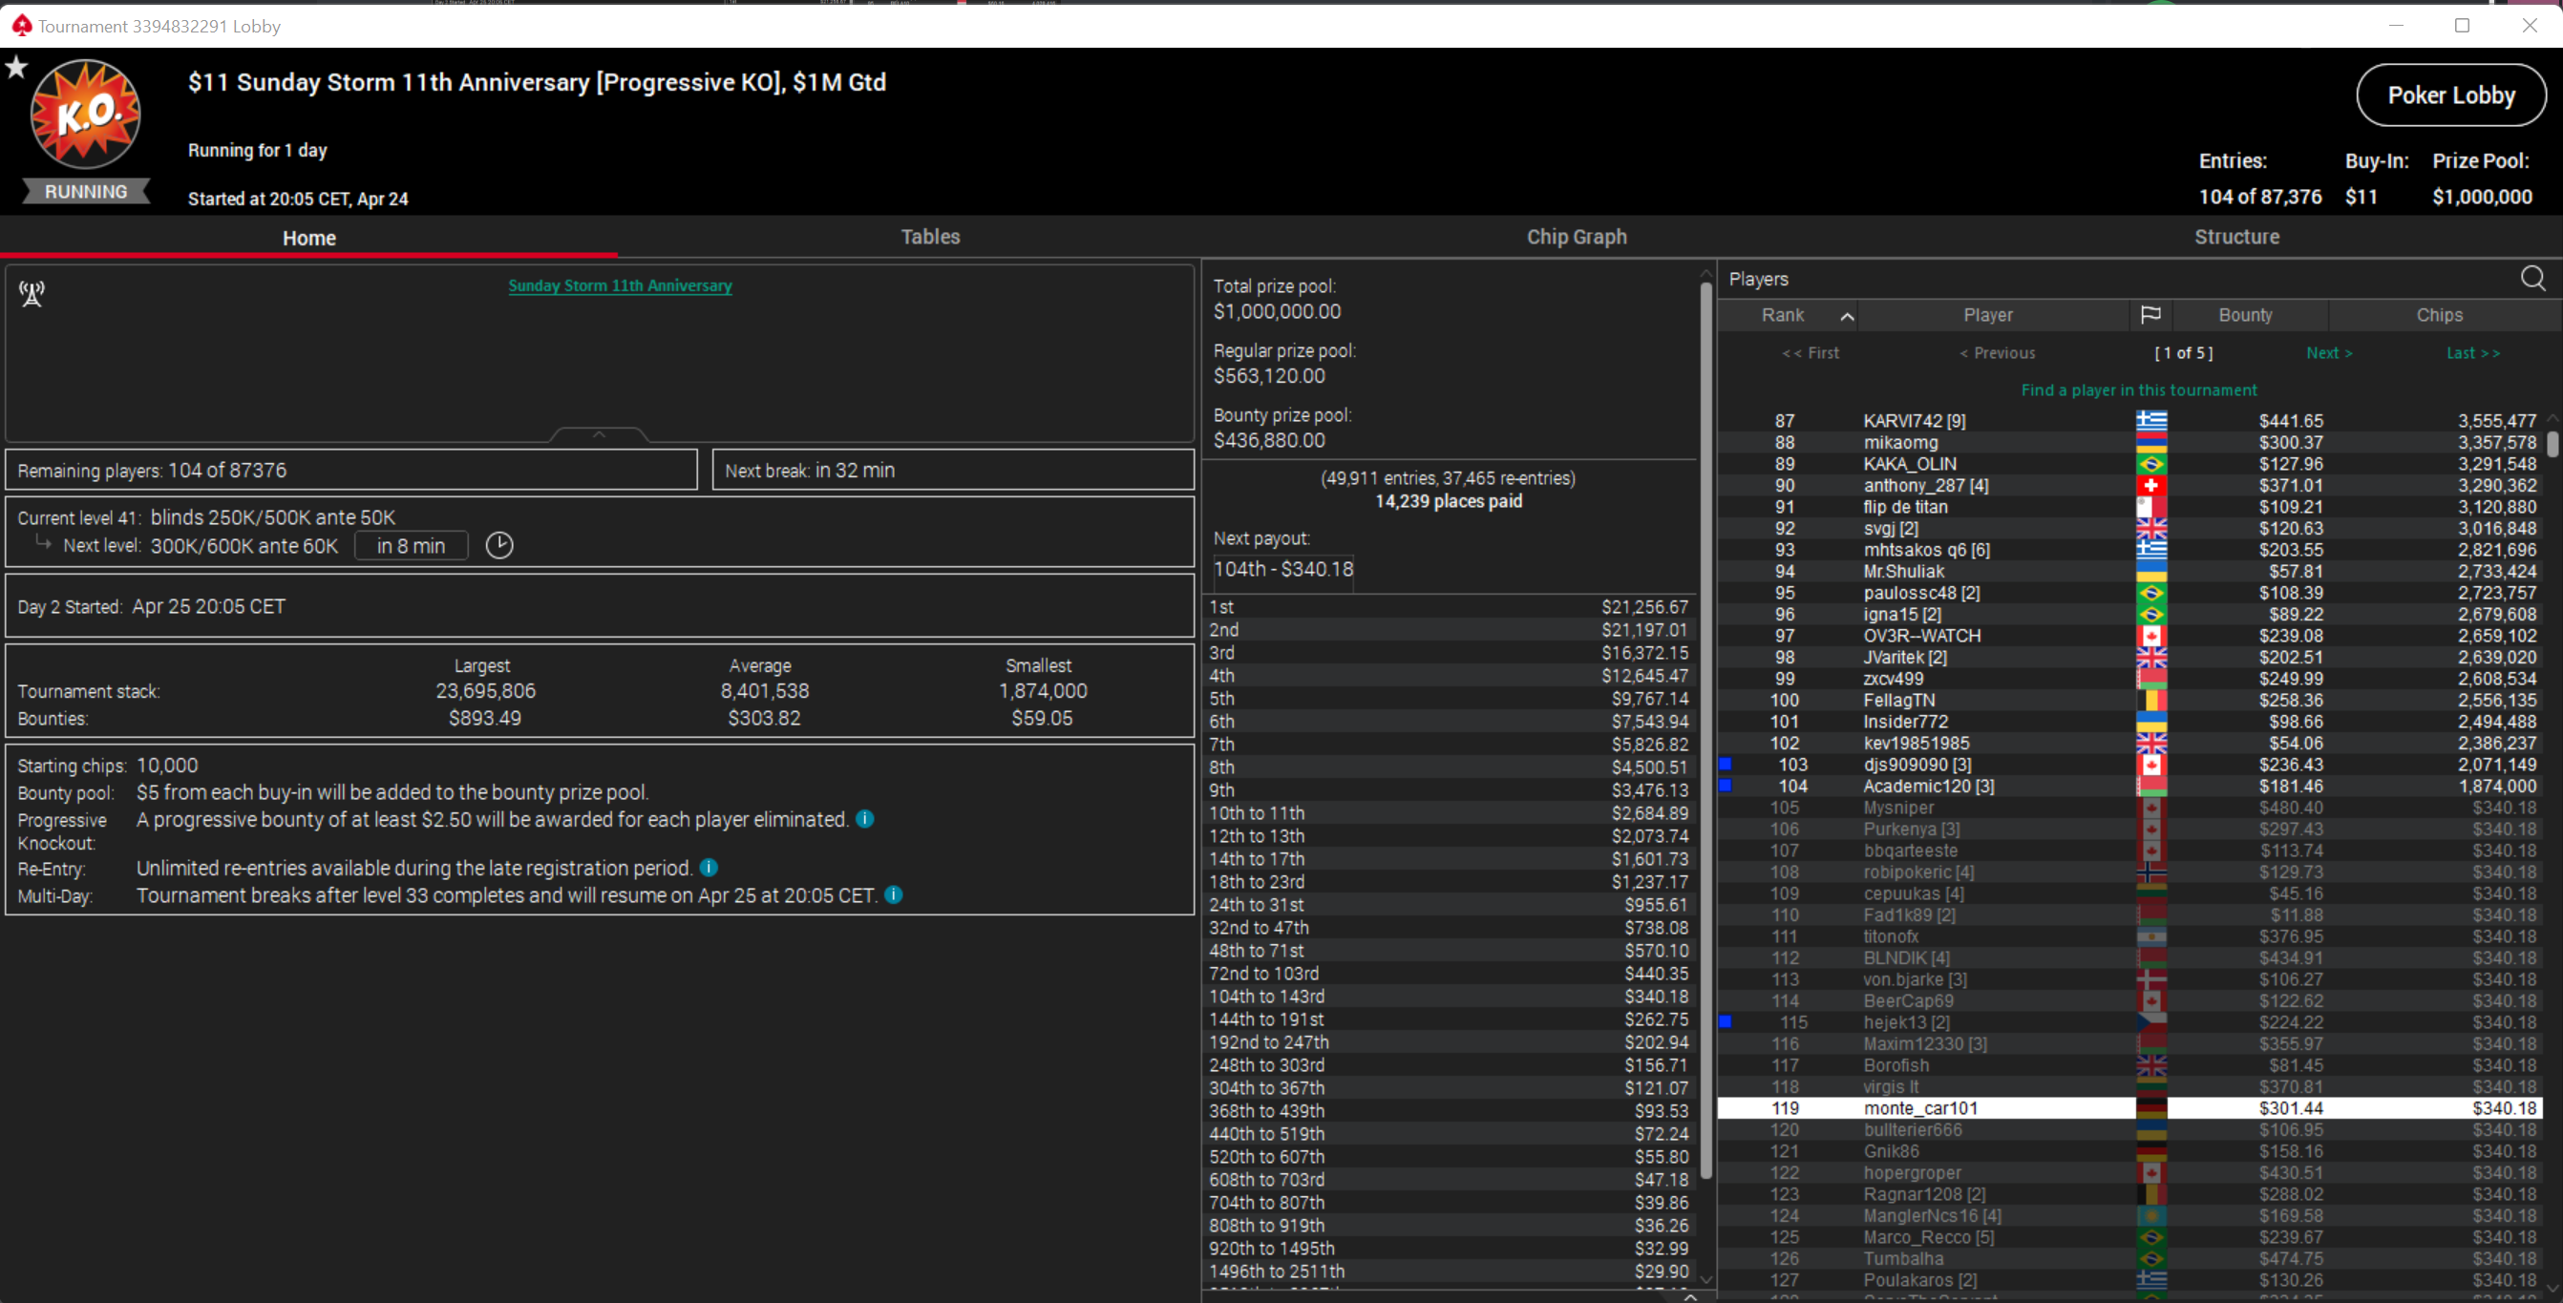
Task: Switch to the Home tab
Action: coord(309,238)
